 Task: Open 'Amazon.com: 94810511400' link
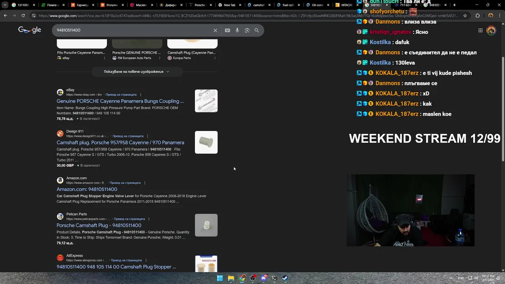pyautogui.click(x=87, y=189)
